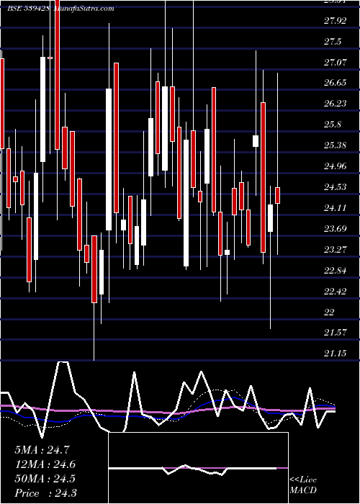Click the 27.5 price axis label
This screenshot has width=360, height=504.
(333, 42)
